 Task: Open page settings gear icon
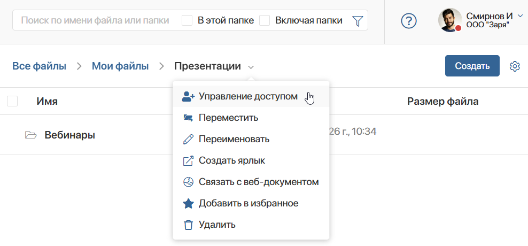click(x=515, y=66)
